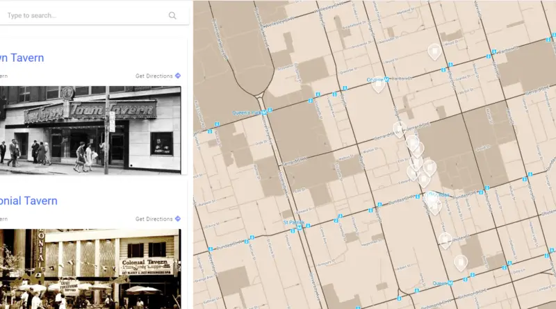Select the map pin at College station
The height and width of the screenshot is (309, 556).
[378, 84]
